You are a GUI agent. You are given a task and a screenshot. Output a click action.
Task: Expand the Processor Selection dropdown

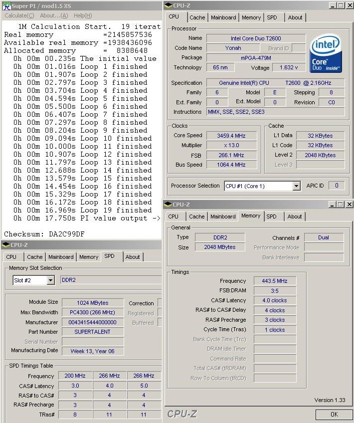coord(296,186)
